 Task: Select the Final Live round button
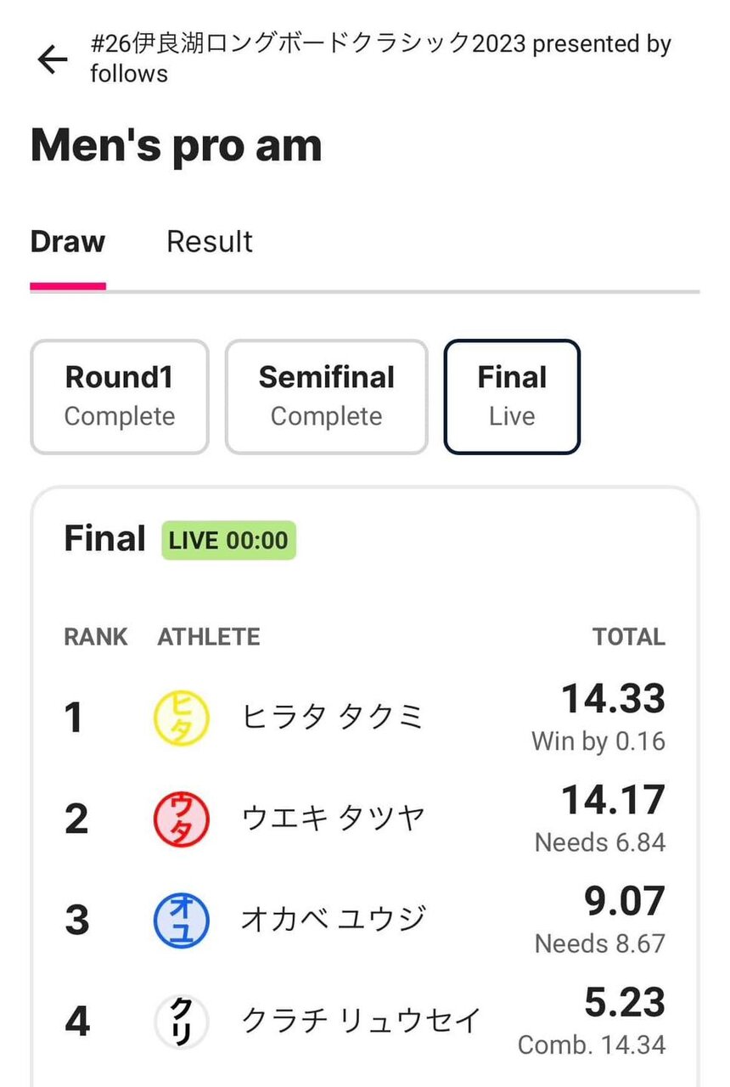512,397
